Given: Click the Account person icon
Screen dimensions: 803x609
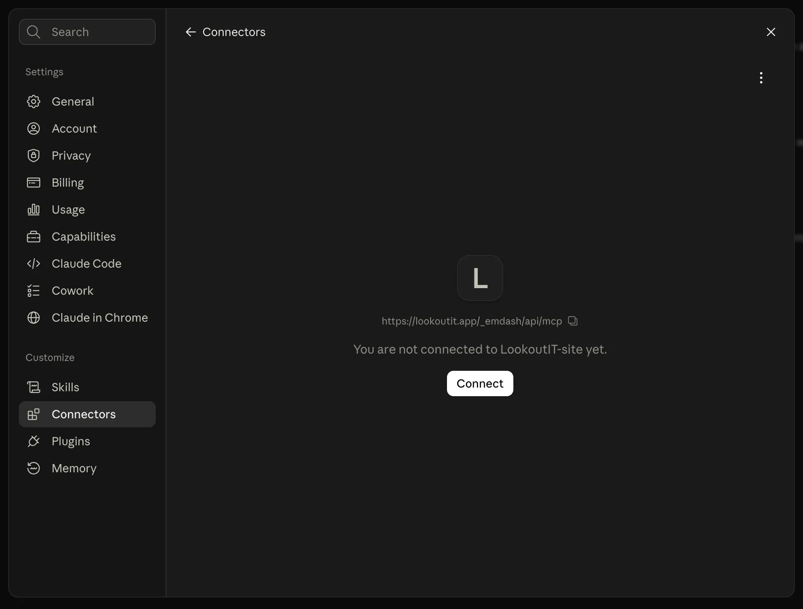Looking at the screenshot, I should pos(34,129).
